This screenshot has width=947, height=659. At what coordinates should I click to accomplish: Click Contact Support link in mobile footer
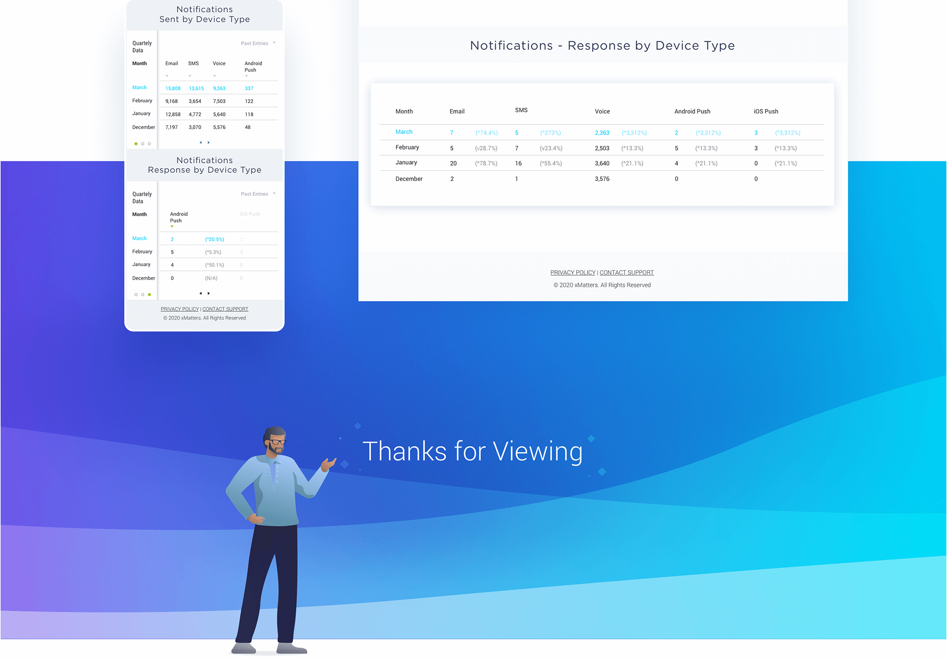pyautogui.click(x=225, y=309)
